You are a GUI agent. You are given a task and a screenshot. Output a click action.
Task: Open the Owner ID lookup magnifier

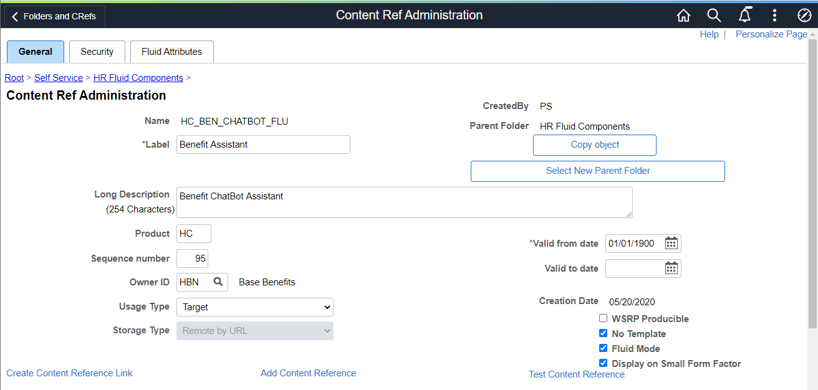217,282
